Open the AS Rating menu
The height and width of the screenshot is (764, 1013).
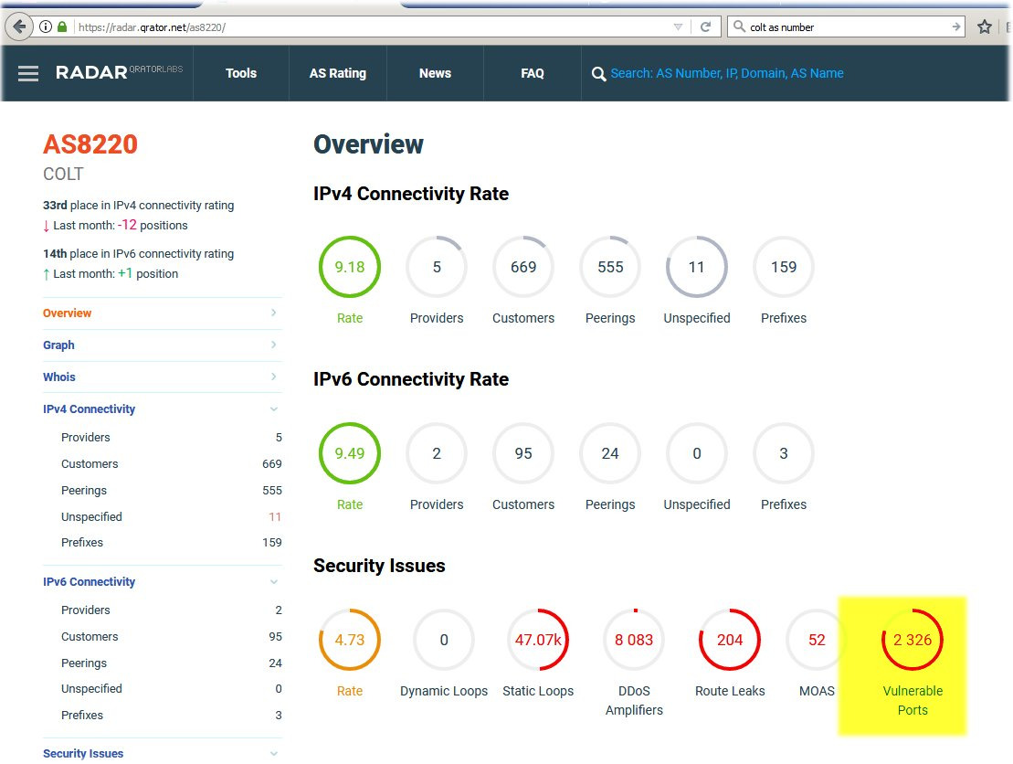pos(338,73)
